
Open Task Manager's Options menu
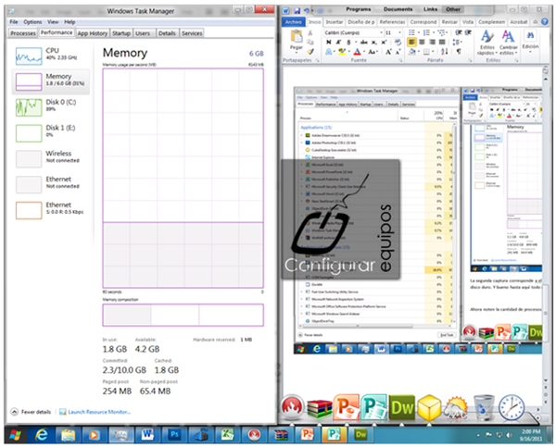click(32, 22)
